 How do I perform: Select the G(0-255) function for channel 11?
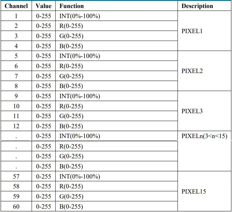(71, 116)
